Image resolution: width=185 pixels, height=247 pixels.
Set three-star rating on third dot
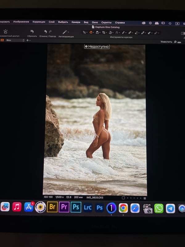(x=134, y=198)
